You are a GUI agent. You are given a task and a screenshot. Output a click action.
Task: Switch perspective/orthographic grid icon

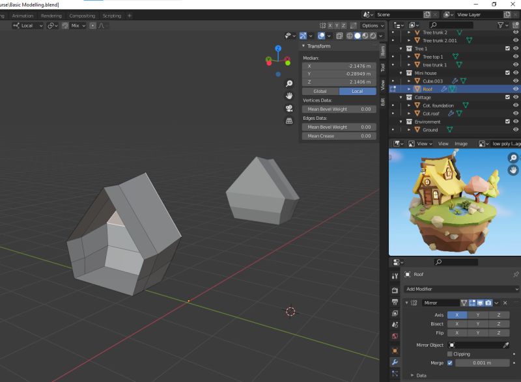click(289, 121)
